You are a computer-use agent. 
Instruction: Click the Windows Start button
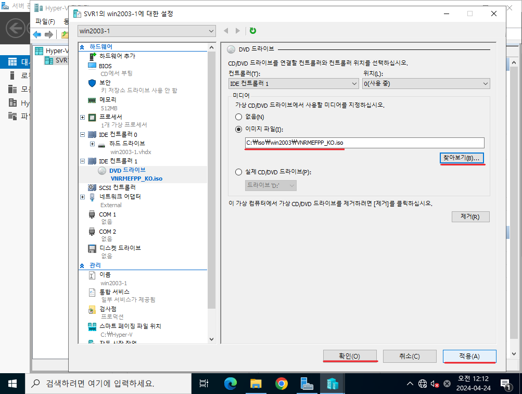point(12,384)
